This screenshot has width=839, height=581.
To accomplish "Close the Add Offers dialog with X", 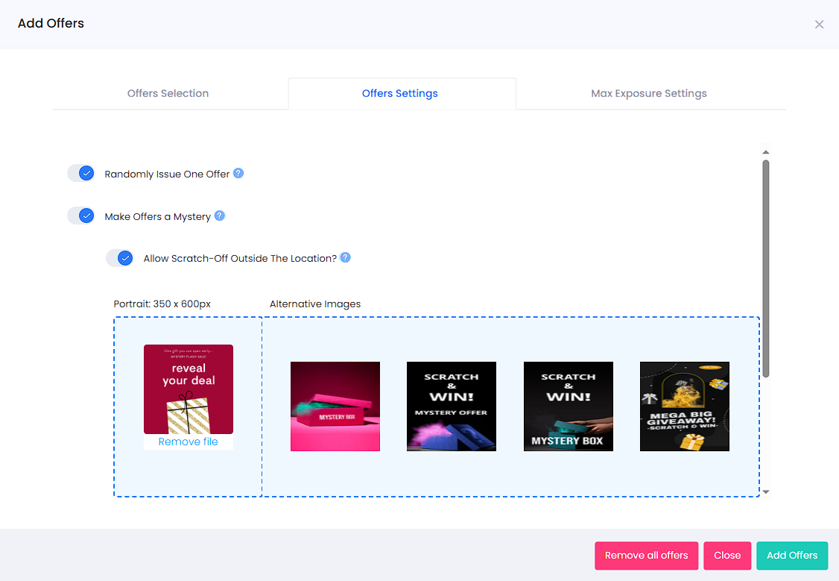I will 819,24.
